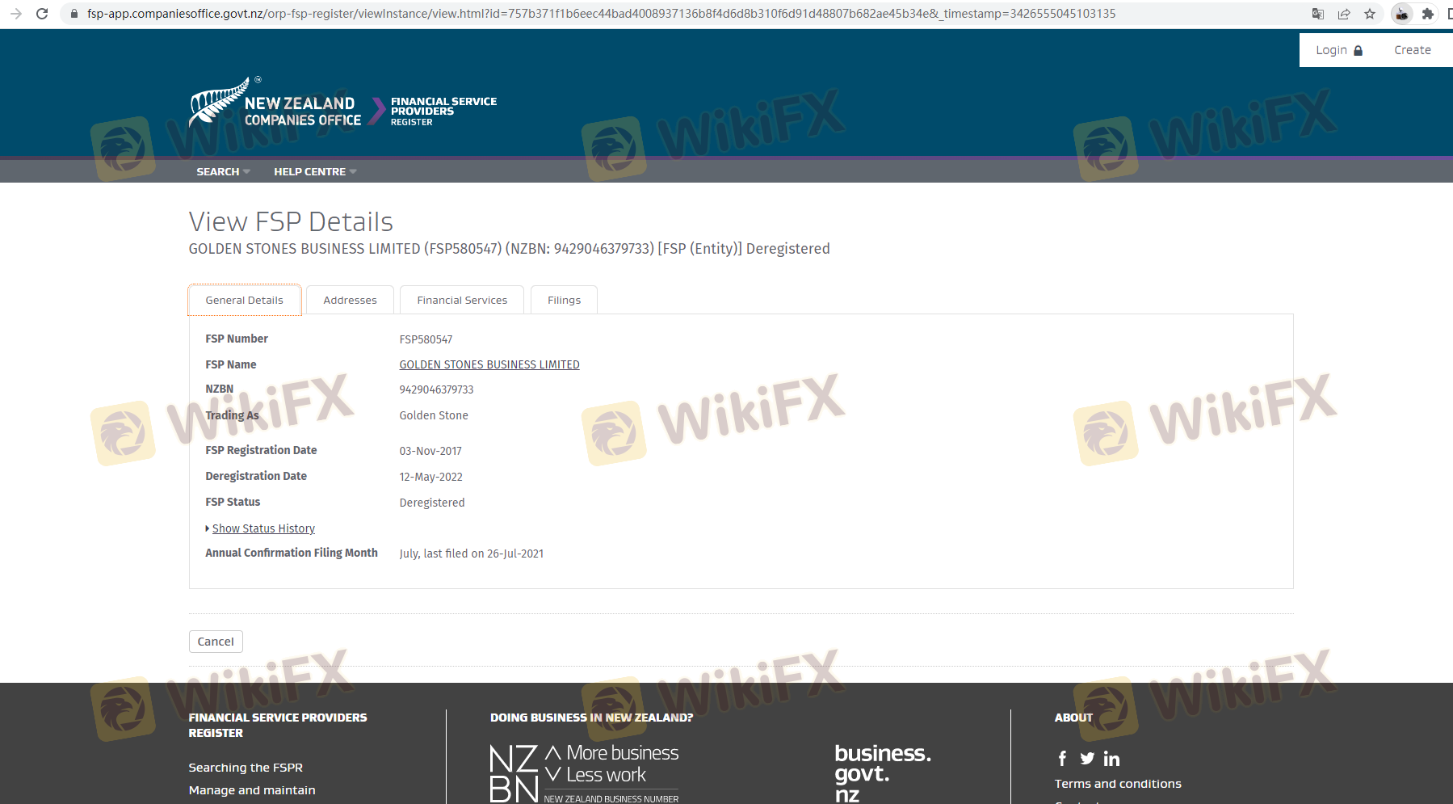The height and width of the screenshot is (804, 1453).
Task: Expand Show Status History
Action: [x=263, y=528]
